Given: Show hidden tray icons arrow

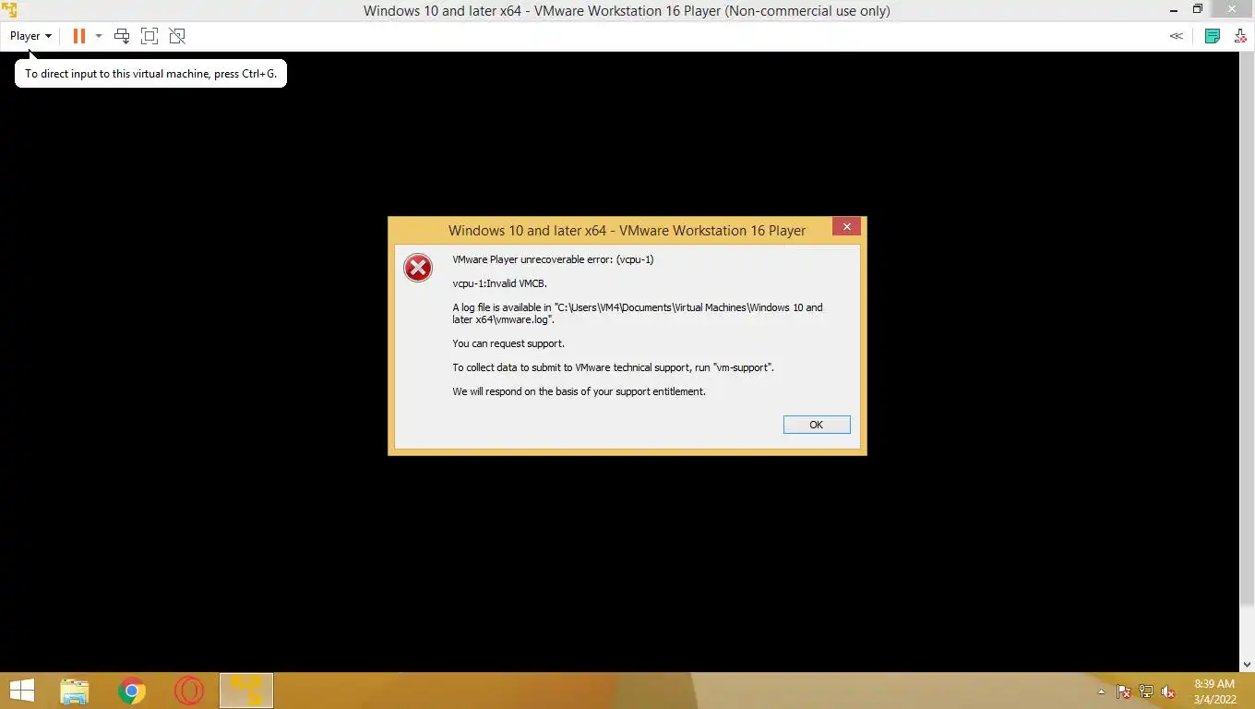Looking at the screenshot, I should click(1101, 691).
